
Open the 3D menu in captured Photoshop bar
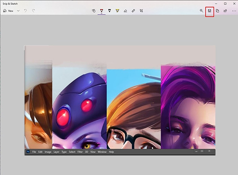[x=86, y=152]
